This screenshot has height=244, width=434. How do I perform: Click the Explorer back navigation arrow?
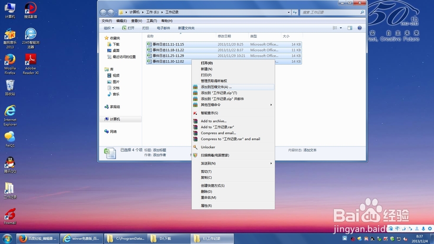103,12
